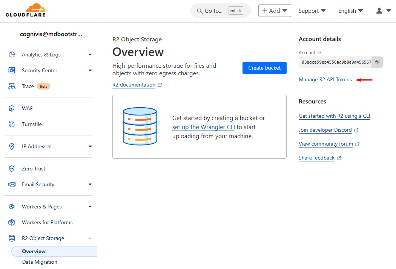Image resolution: width=396 pixels, height=269 pixels.
Task: Click the Cloudflare logo
Action: [x=26, y=10]
